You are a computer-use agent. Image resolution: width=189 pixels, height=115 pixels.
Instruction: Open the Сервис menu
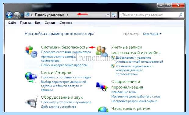click(50, 23)
